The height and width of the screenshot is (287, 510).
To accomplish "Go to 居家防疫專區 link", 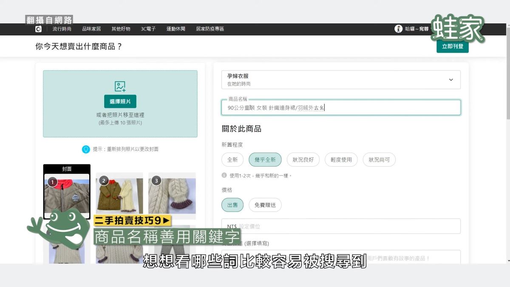I will pos(210,29).
